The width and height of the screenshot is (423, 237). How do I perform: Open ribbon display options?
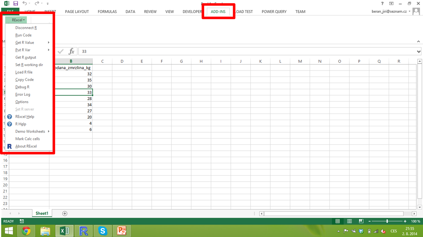pos(391,3)
